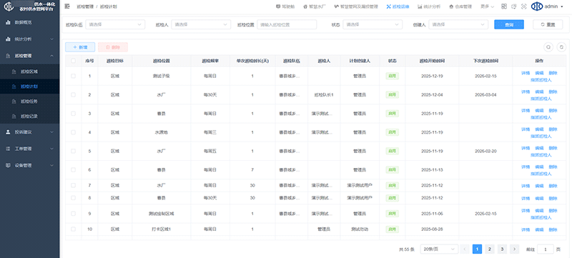Click the 启用 status tag in row 5
572x258 pixels.
[392, 151]
